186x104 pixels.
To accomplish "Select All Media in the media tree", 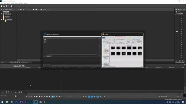I will 7,12.
